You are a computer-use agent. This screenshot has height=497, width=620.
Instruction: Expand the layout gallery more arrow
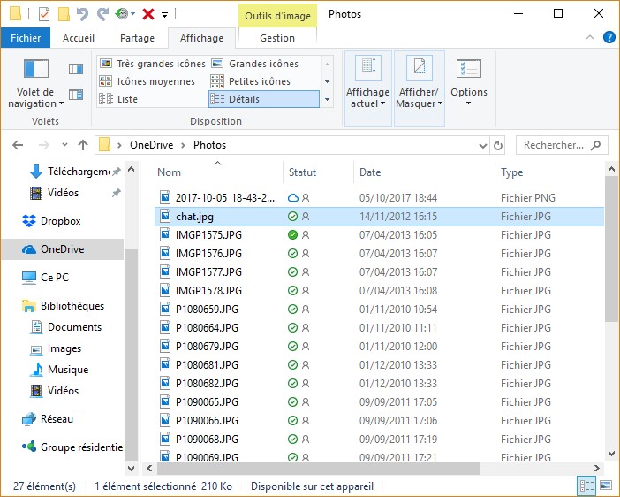coord(327,99)
